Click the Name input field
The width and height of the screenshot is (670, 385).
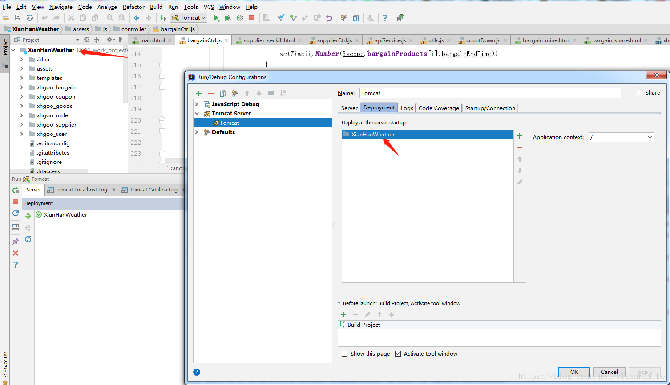490,93
